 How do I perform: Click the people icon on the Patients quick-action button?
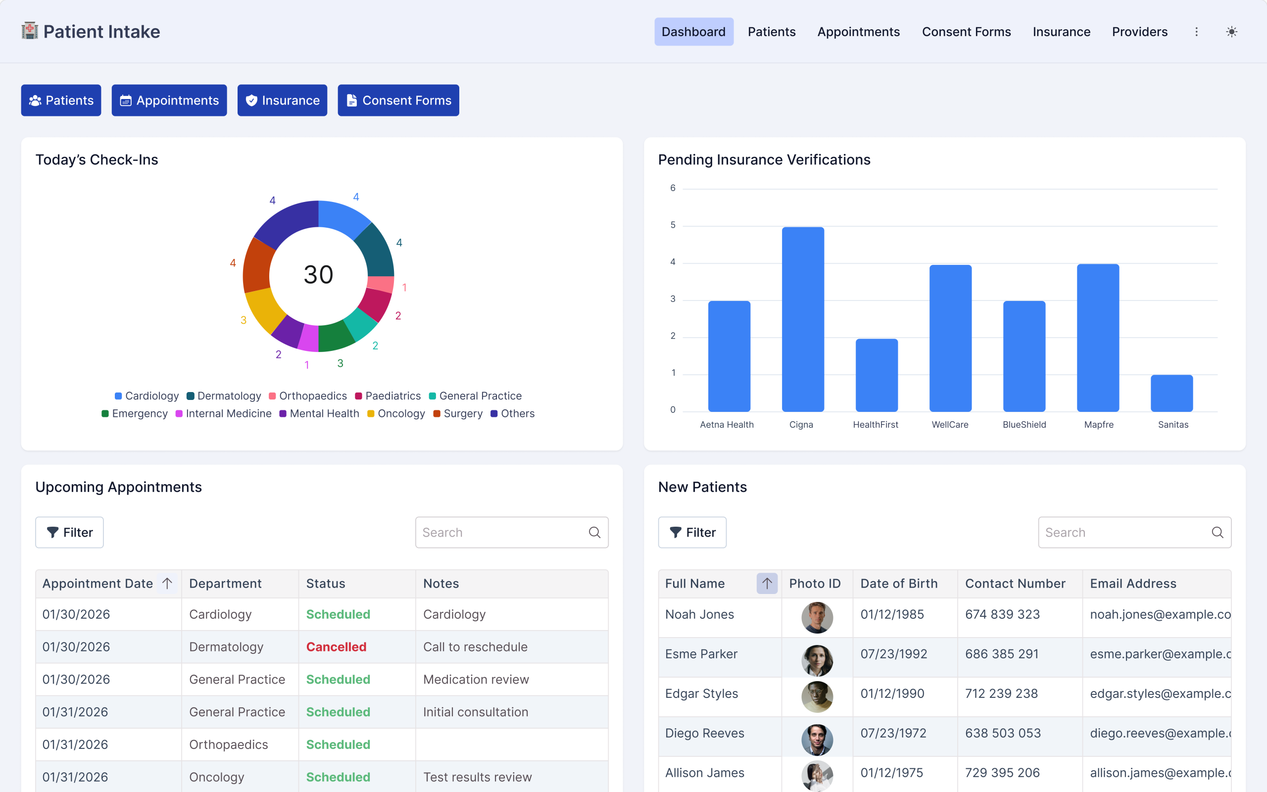click(36, 100)
